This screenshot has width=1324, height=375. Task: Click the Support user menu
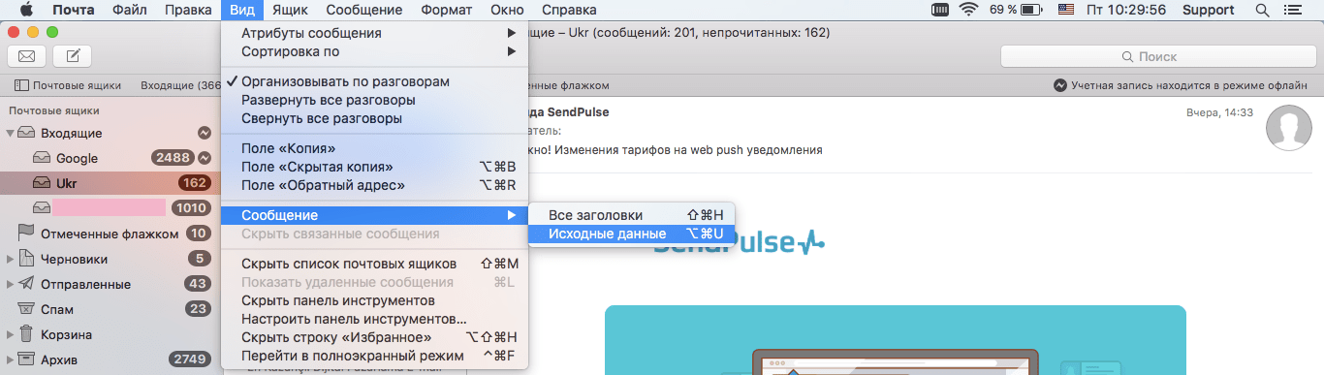coord(1210,10)
